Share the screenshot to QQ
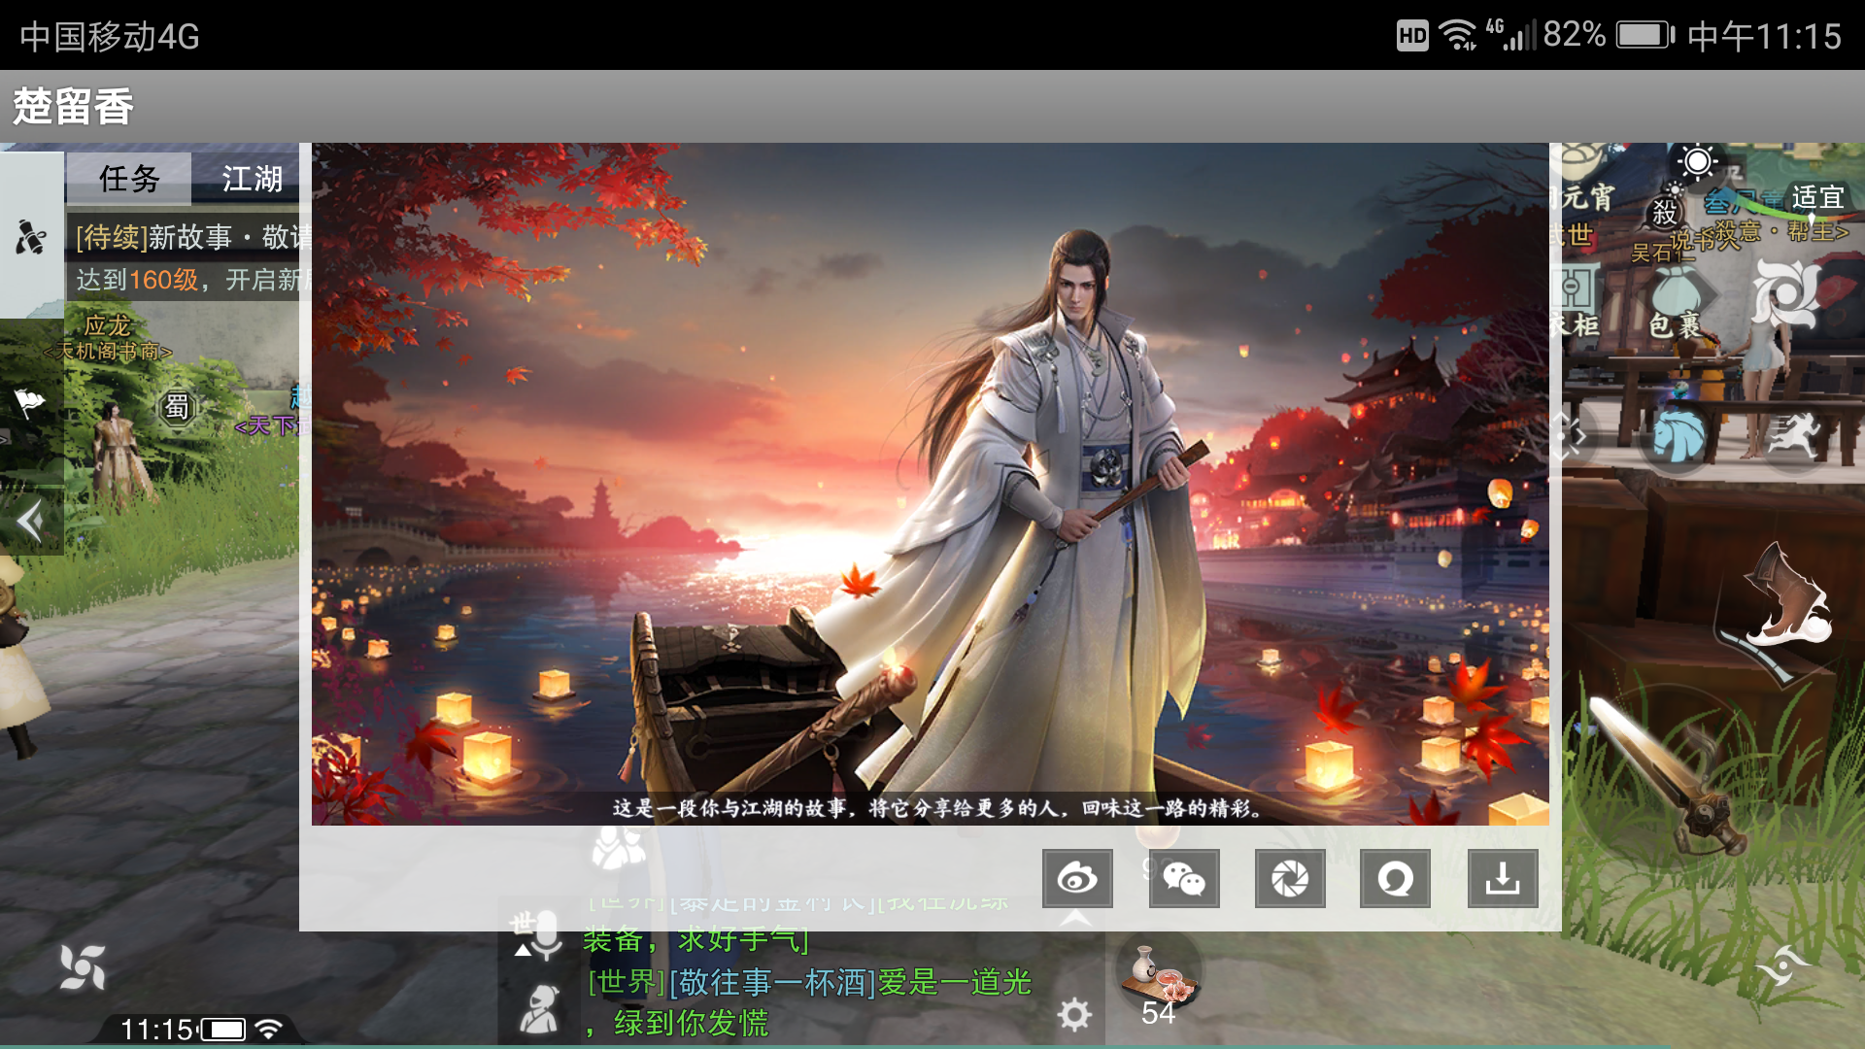This screenshot has height=1049, width=1865. [1396, 879]
